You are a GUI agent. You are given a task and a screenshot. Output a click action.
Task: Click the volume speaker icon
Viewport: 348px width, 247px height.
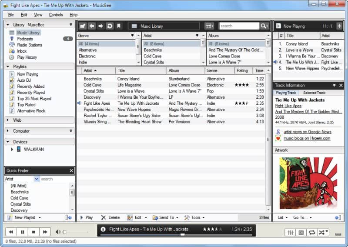58,232
